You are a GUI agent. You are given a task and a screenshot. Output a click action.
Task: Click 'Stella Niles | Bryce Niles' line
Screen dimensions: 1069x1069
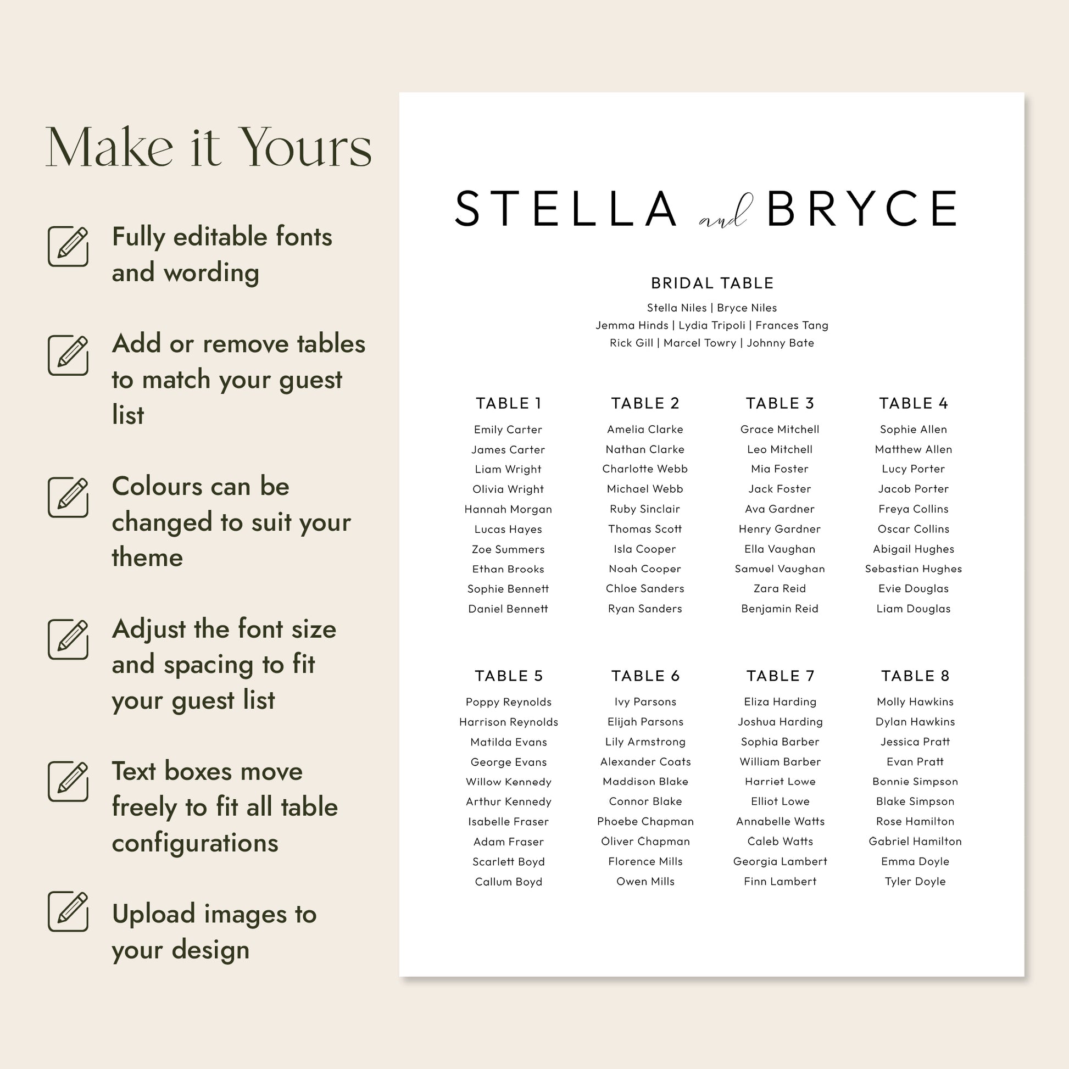point(712,308)
